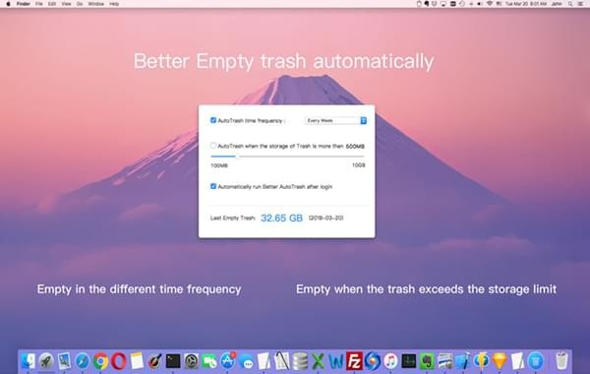Click the 600MB storage limit value
The image size is (590, 374).
click(x=355, y=146)
